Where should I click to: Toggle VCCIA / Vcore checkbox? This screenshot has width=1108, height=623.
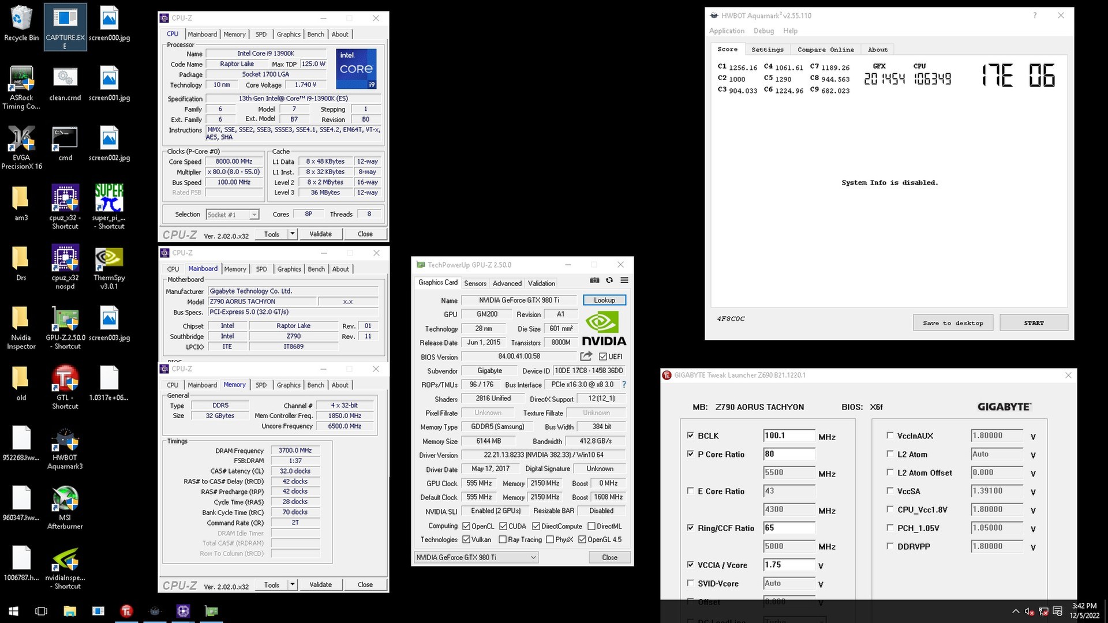(x=690, y=565)
